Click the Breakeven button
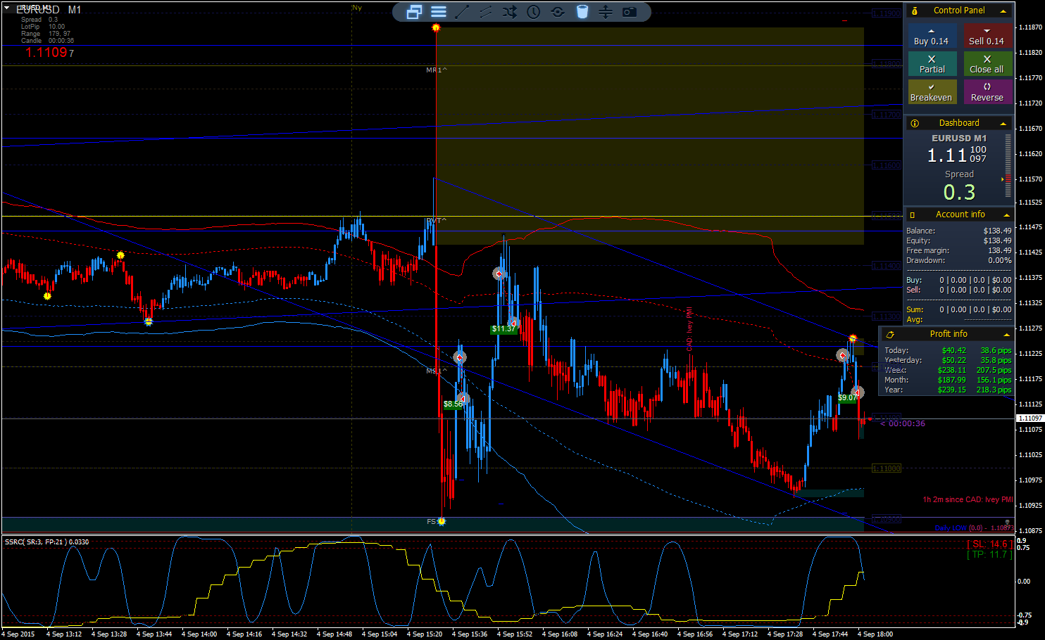 [x=932, y=92]
